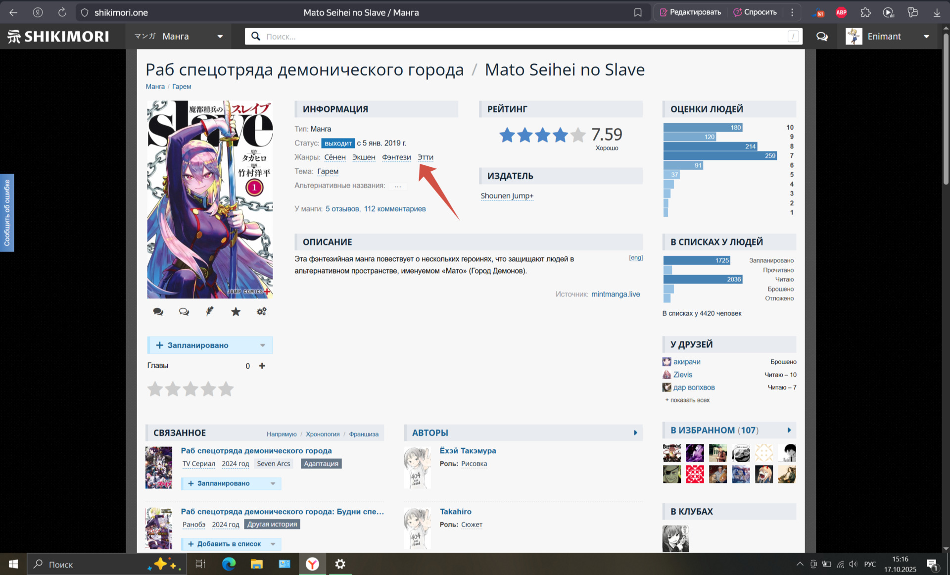Open the Enimant profile menu dropdown
This screenshot has width=950, height=575.
926,36
